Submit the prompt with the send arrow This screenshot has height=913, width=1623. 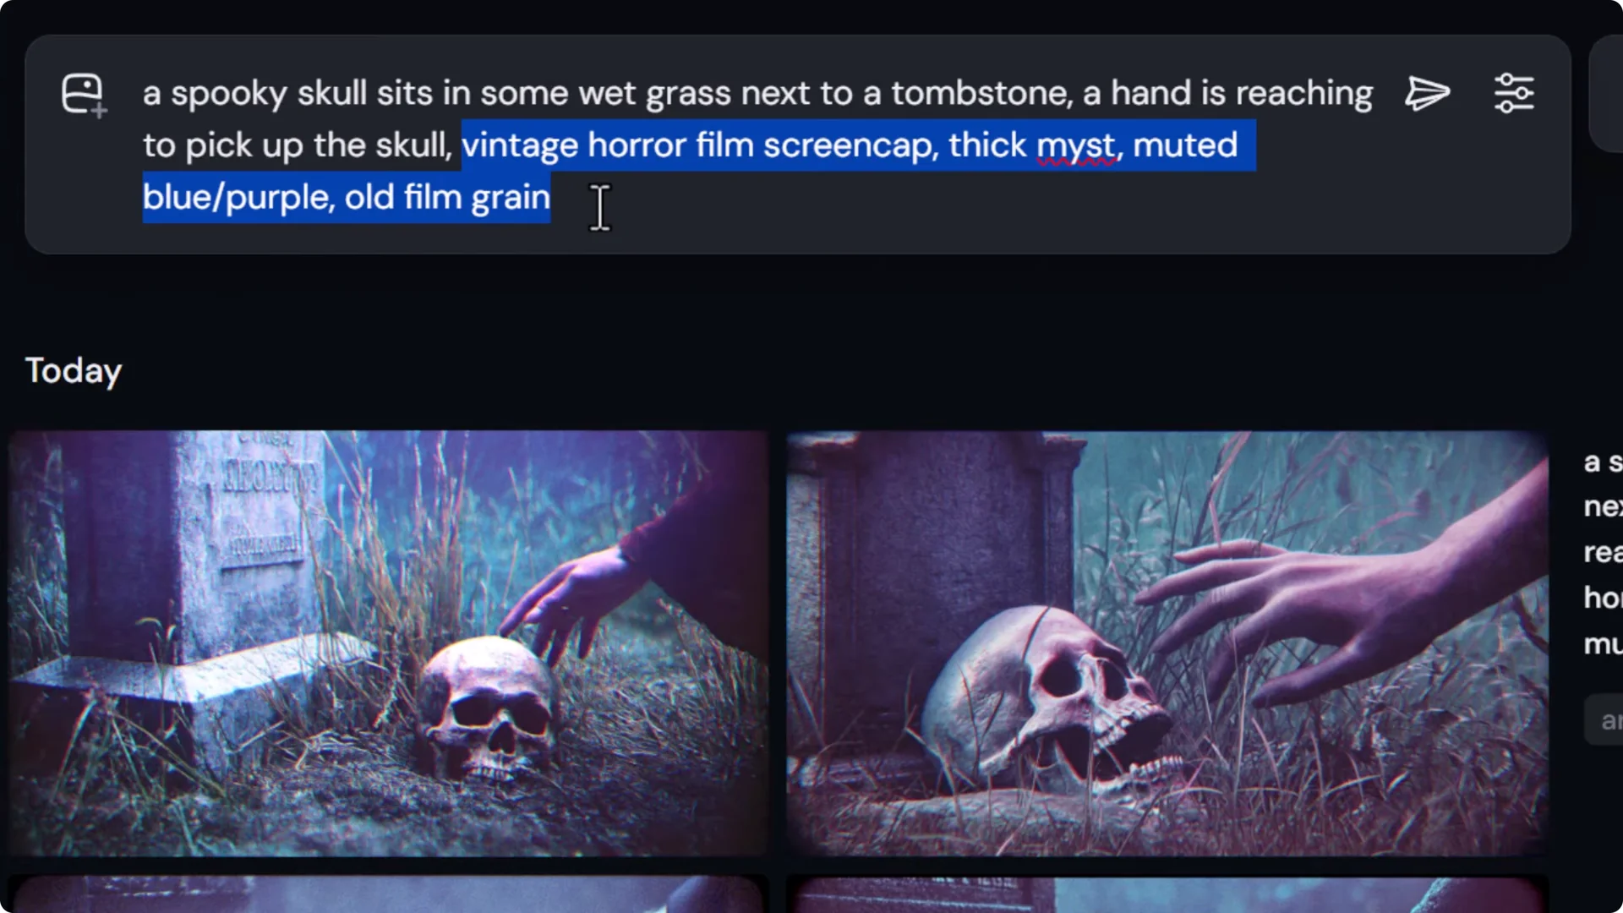(1428, 93)
